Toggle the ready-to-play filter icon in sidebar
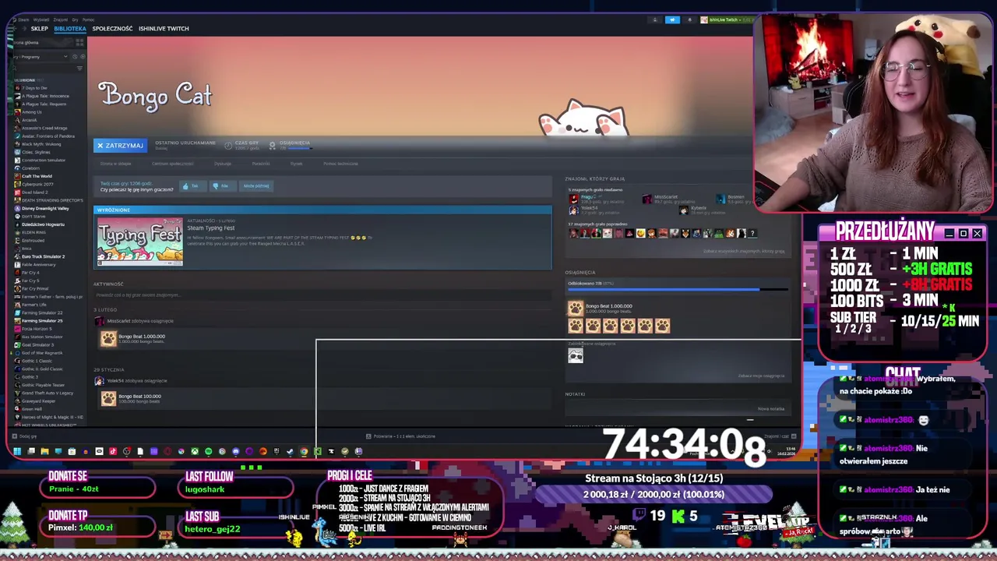 coord(83,57)
